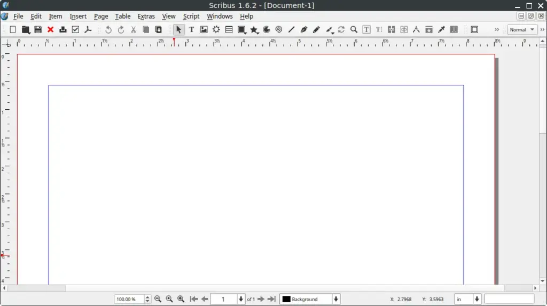Activate the Eye Dropper tool
Image resolution: width=547 pixels, height=306 pixels.
[x=441, y=30]
